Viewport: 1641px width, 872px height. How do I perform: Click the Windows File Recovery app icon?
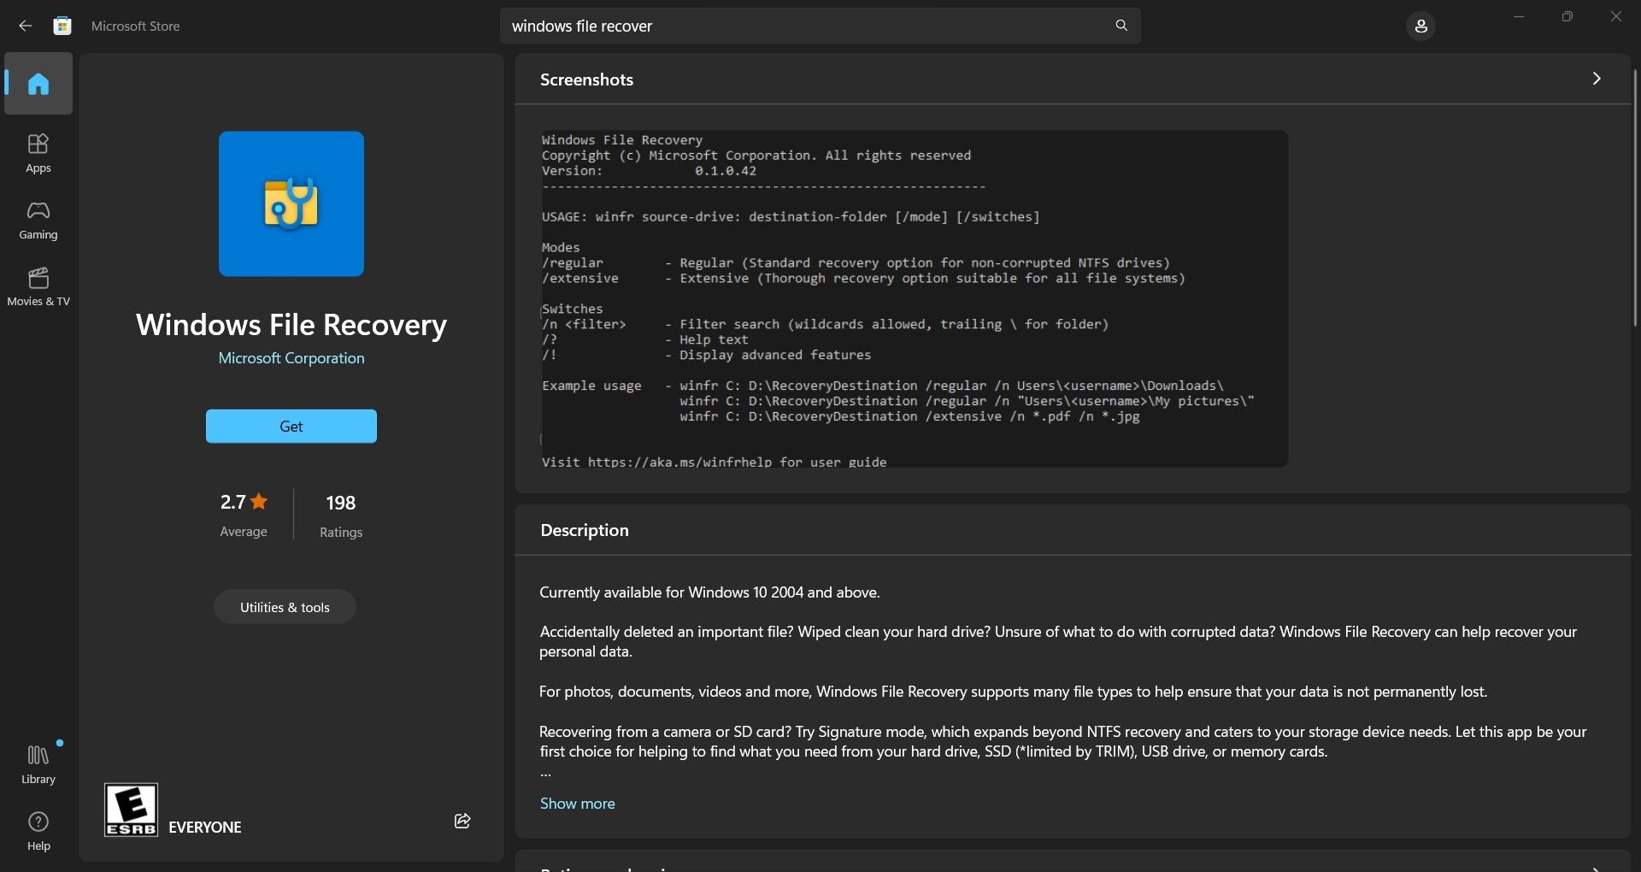[291, 203]
